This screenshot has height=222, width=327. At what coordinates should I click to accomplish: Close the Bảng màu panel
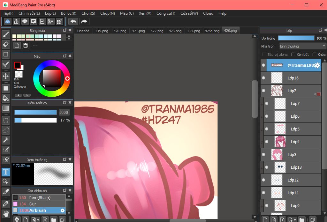point(70,30)
